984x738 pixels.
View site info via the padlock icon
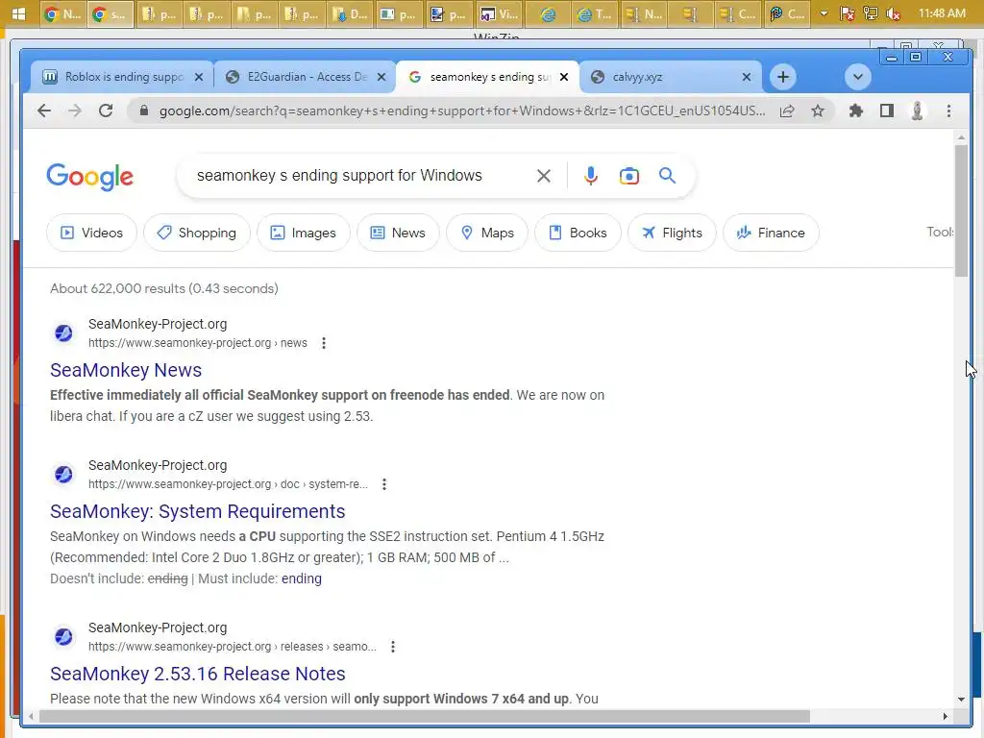144,111
